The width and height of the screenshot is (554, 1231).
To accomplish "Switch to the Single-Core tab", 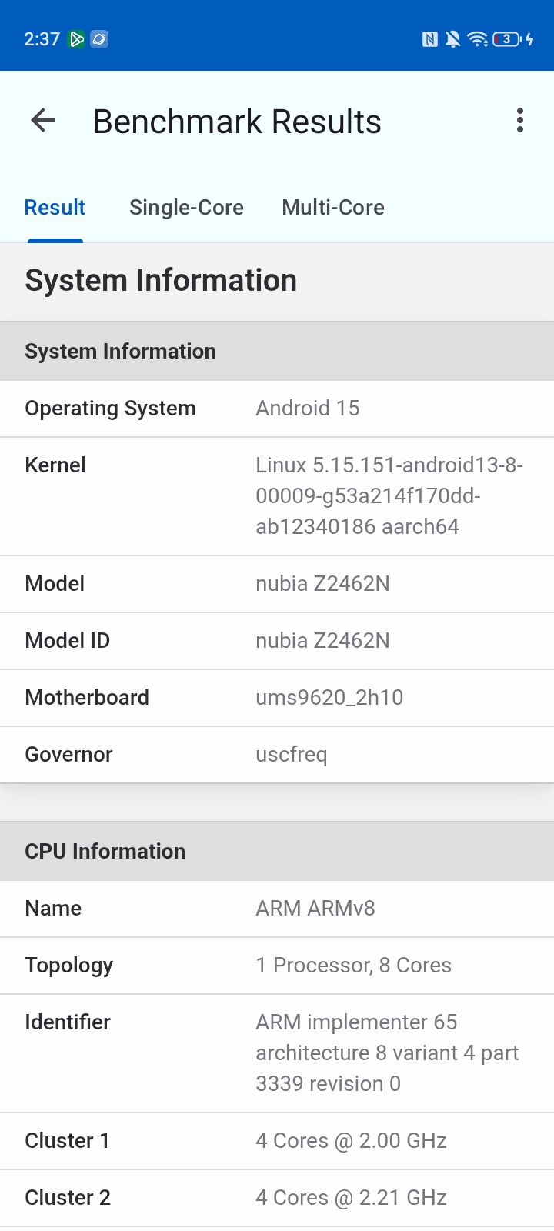I will coord(186,208).
